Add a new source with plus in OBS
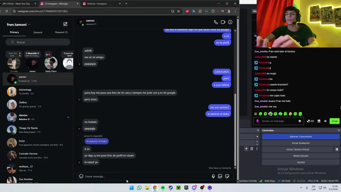 [246, 149]
